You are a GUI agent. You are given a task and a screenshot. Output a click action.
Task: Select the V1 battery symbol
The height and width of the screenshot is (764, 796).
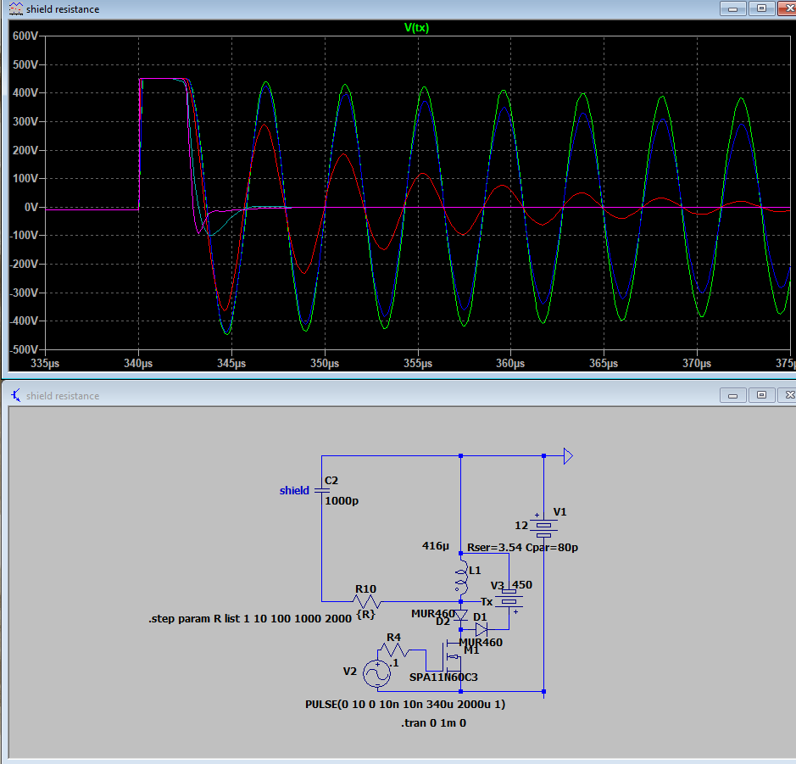[543, 527]
